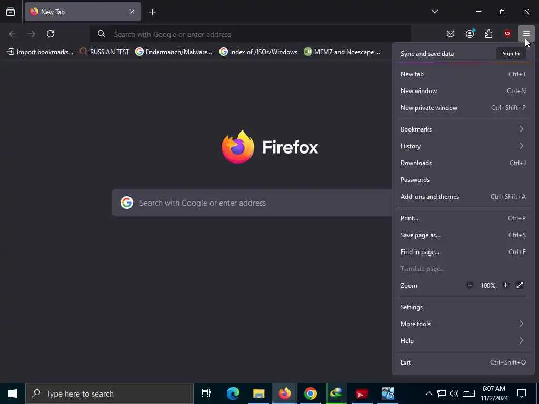Image resolution: width=539 pixels, height=404 pixels.
Task: Open MEMZ and Noescape bookmark
Action: coord(342,52)
